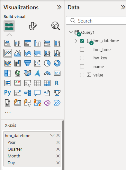Select the Power Apps visual
The image size is (126, 170).
point(47,103)
